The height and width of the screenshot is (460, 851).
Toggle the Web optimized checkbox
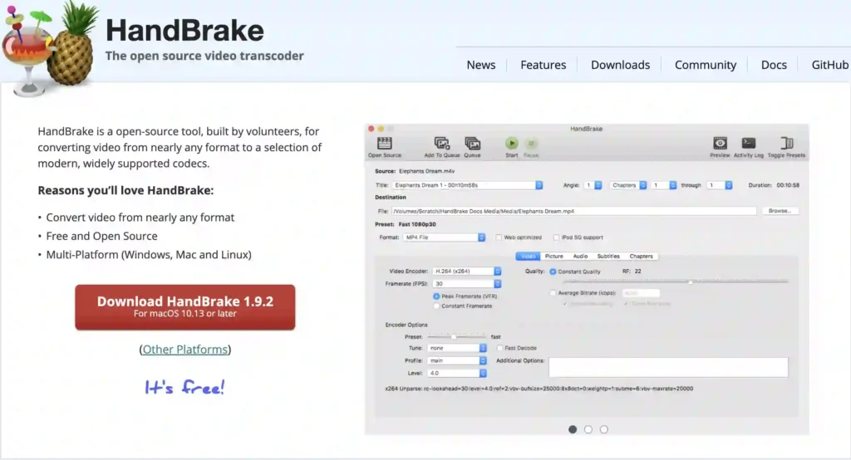(x=499, y=237)
